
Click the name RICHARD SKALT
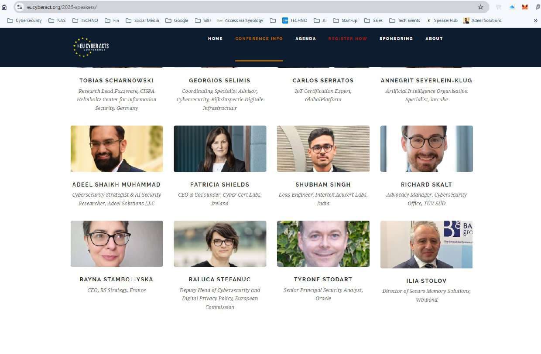[426, 184]
